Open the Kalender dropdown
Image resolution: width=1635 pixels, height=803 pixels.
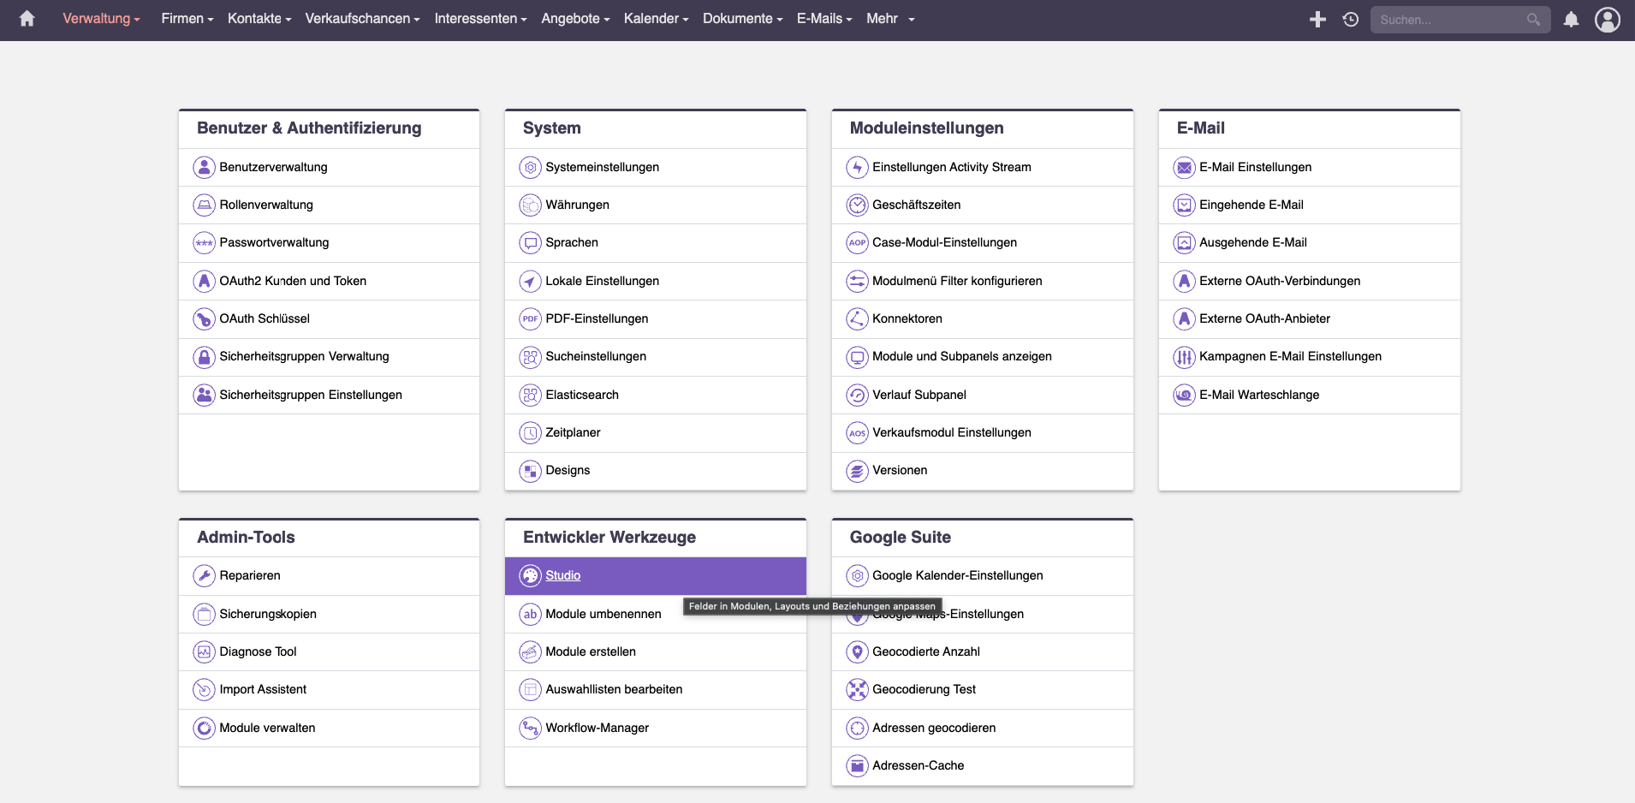click(656, 19)
